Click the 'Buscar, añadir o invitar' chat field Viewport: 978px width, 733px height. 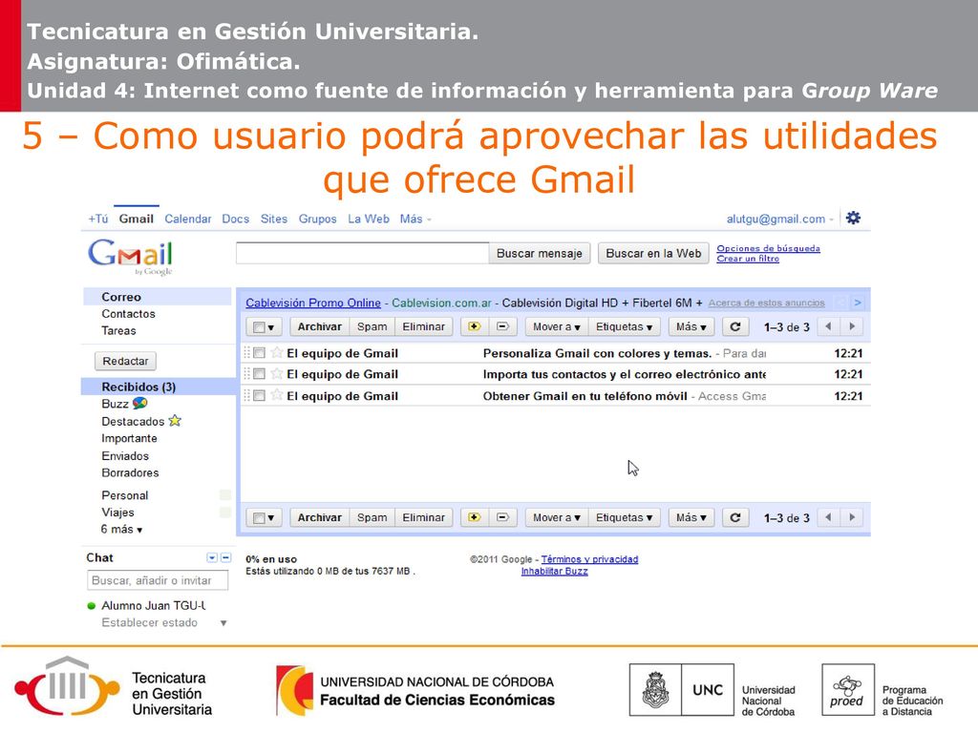point(158,580)
